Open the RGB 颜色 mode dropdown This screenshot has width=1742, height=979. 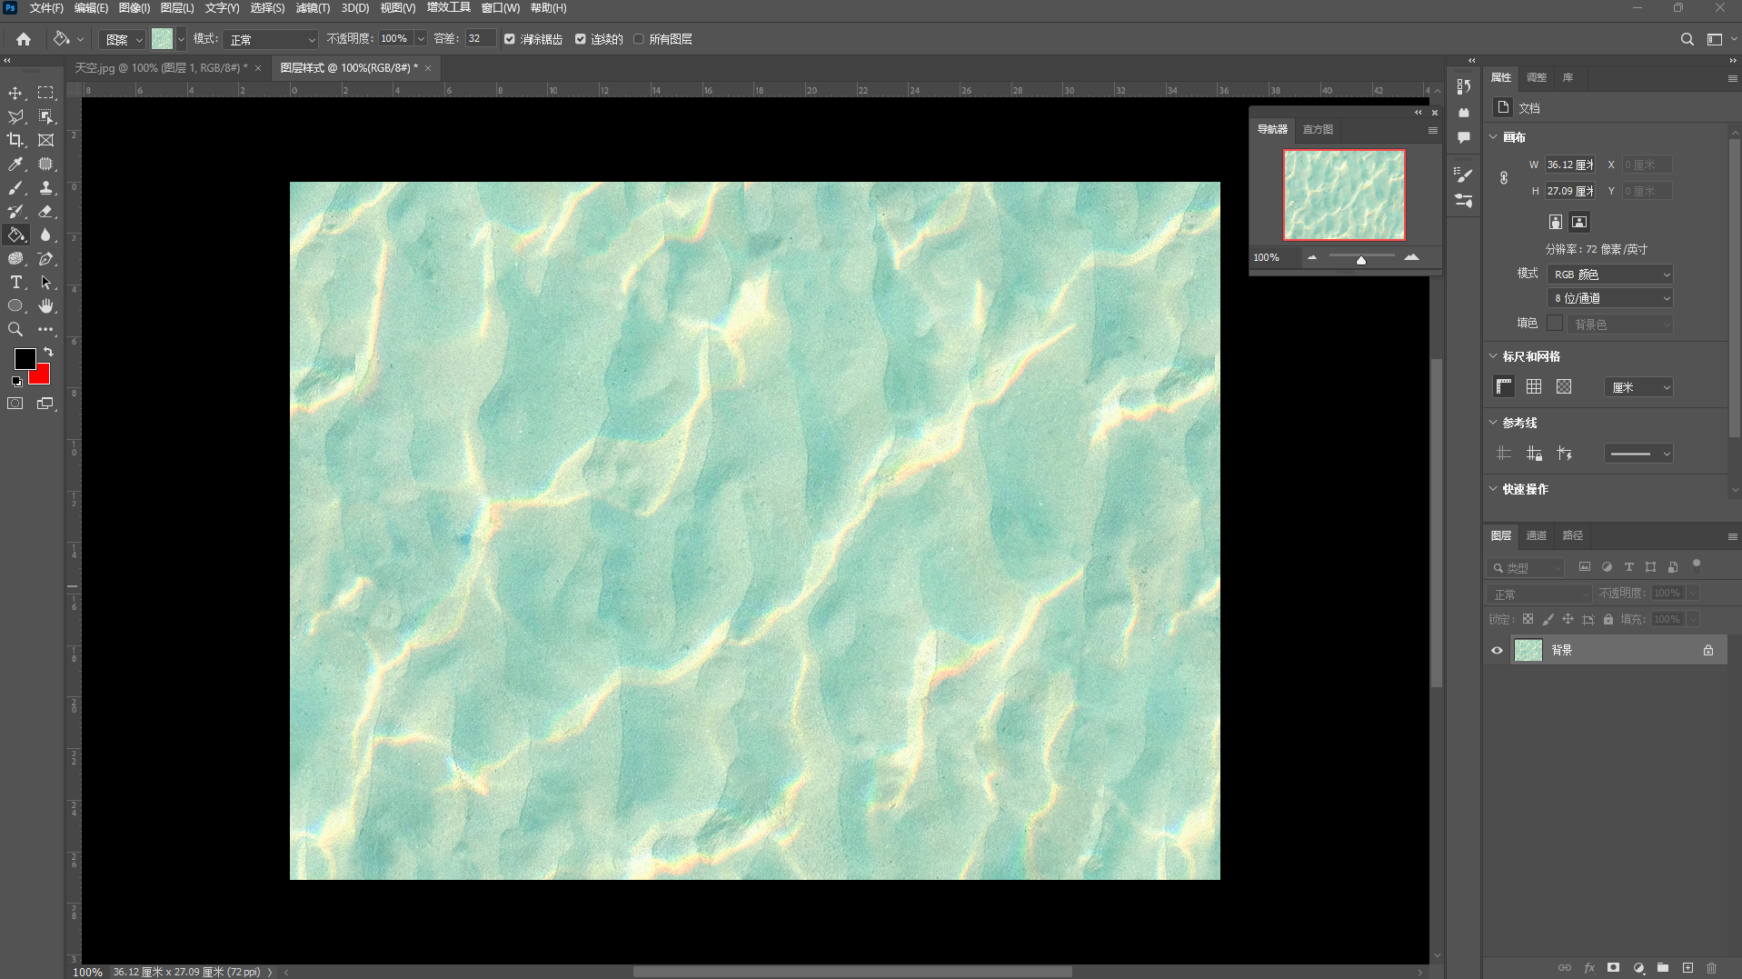(1609, 274)
